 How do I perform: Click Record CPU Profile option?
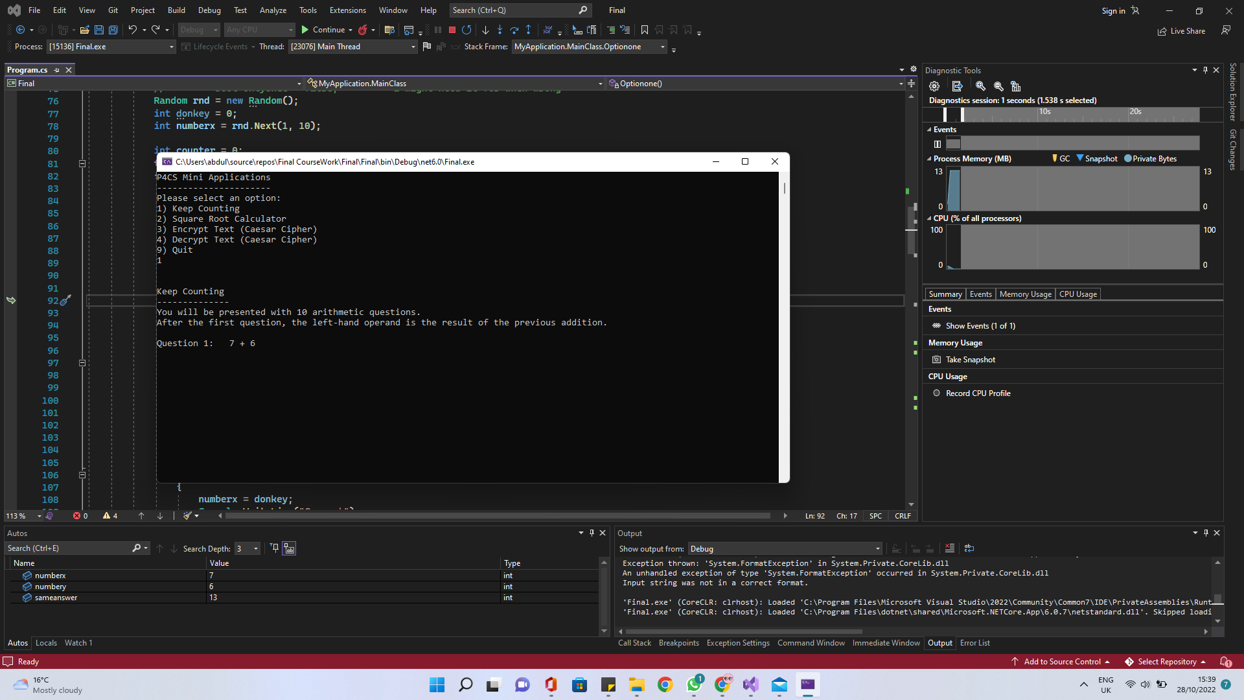978,393
